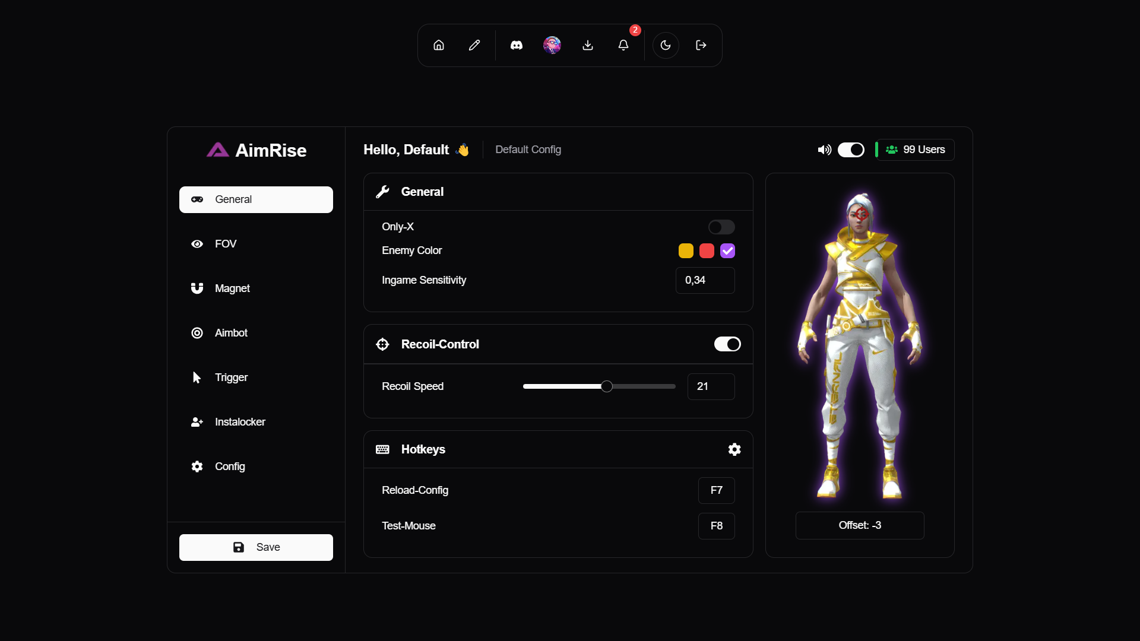Click the home icon in top bar
The width and height of the screenshot is (1140, 641).
(439, 45)
